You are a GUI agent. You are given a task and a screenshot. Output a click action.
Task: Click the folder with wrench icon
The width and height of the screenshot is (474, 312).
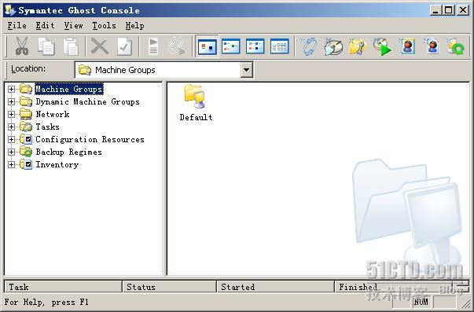click(358, 46)
